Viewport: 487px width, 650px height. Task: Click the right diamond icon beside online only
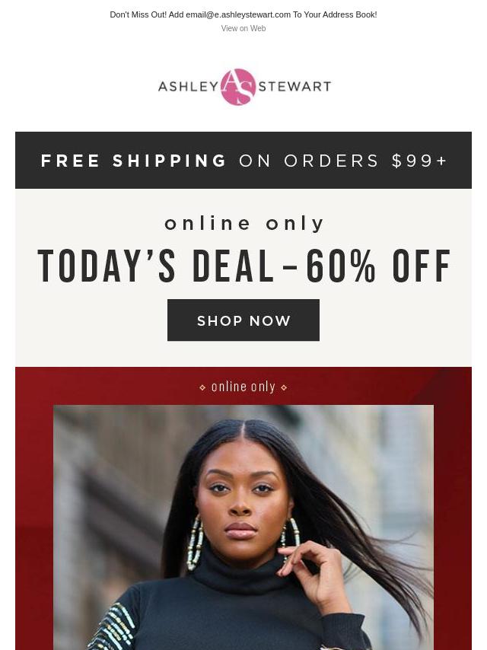(x=284, y=387)
